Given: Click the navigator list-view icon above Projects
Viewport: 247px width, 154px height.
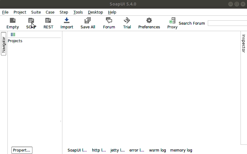Looking at the screenshot, I should coord(13,34).
